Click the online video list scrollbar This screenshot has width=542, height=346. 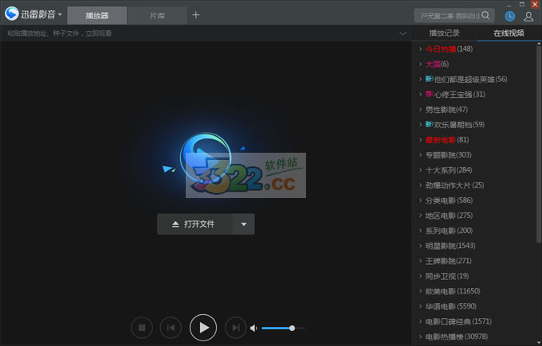point(539,144)
